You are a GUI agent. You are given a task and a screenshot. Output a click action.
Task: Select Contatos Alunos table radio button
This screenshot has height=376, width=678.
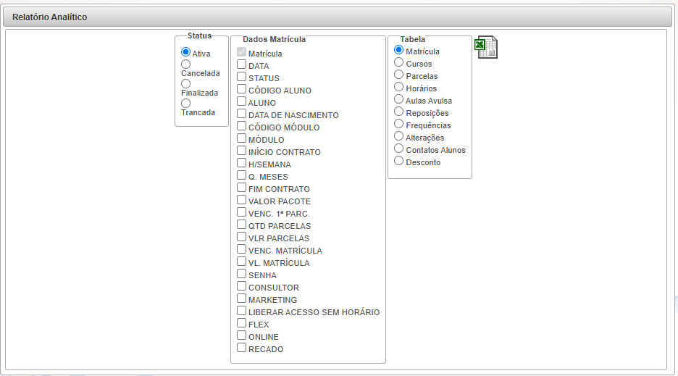(398, 149)
